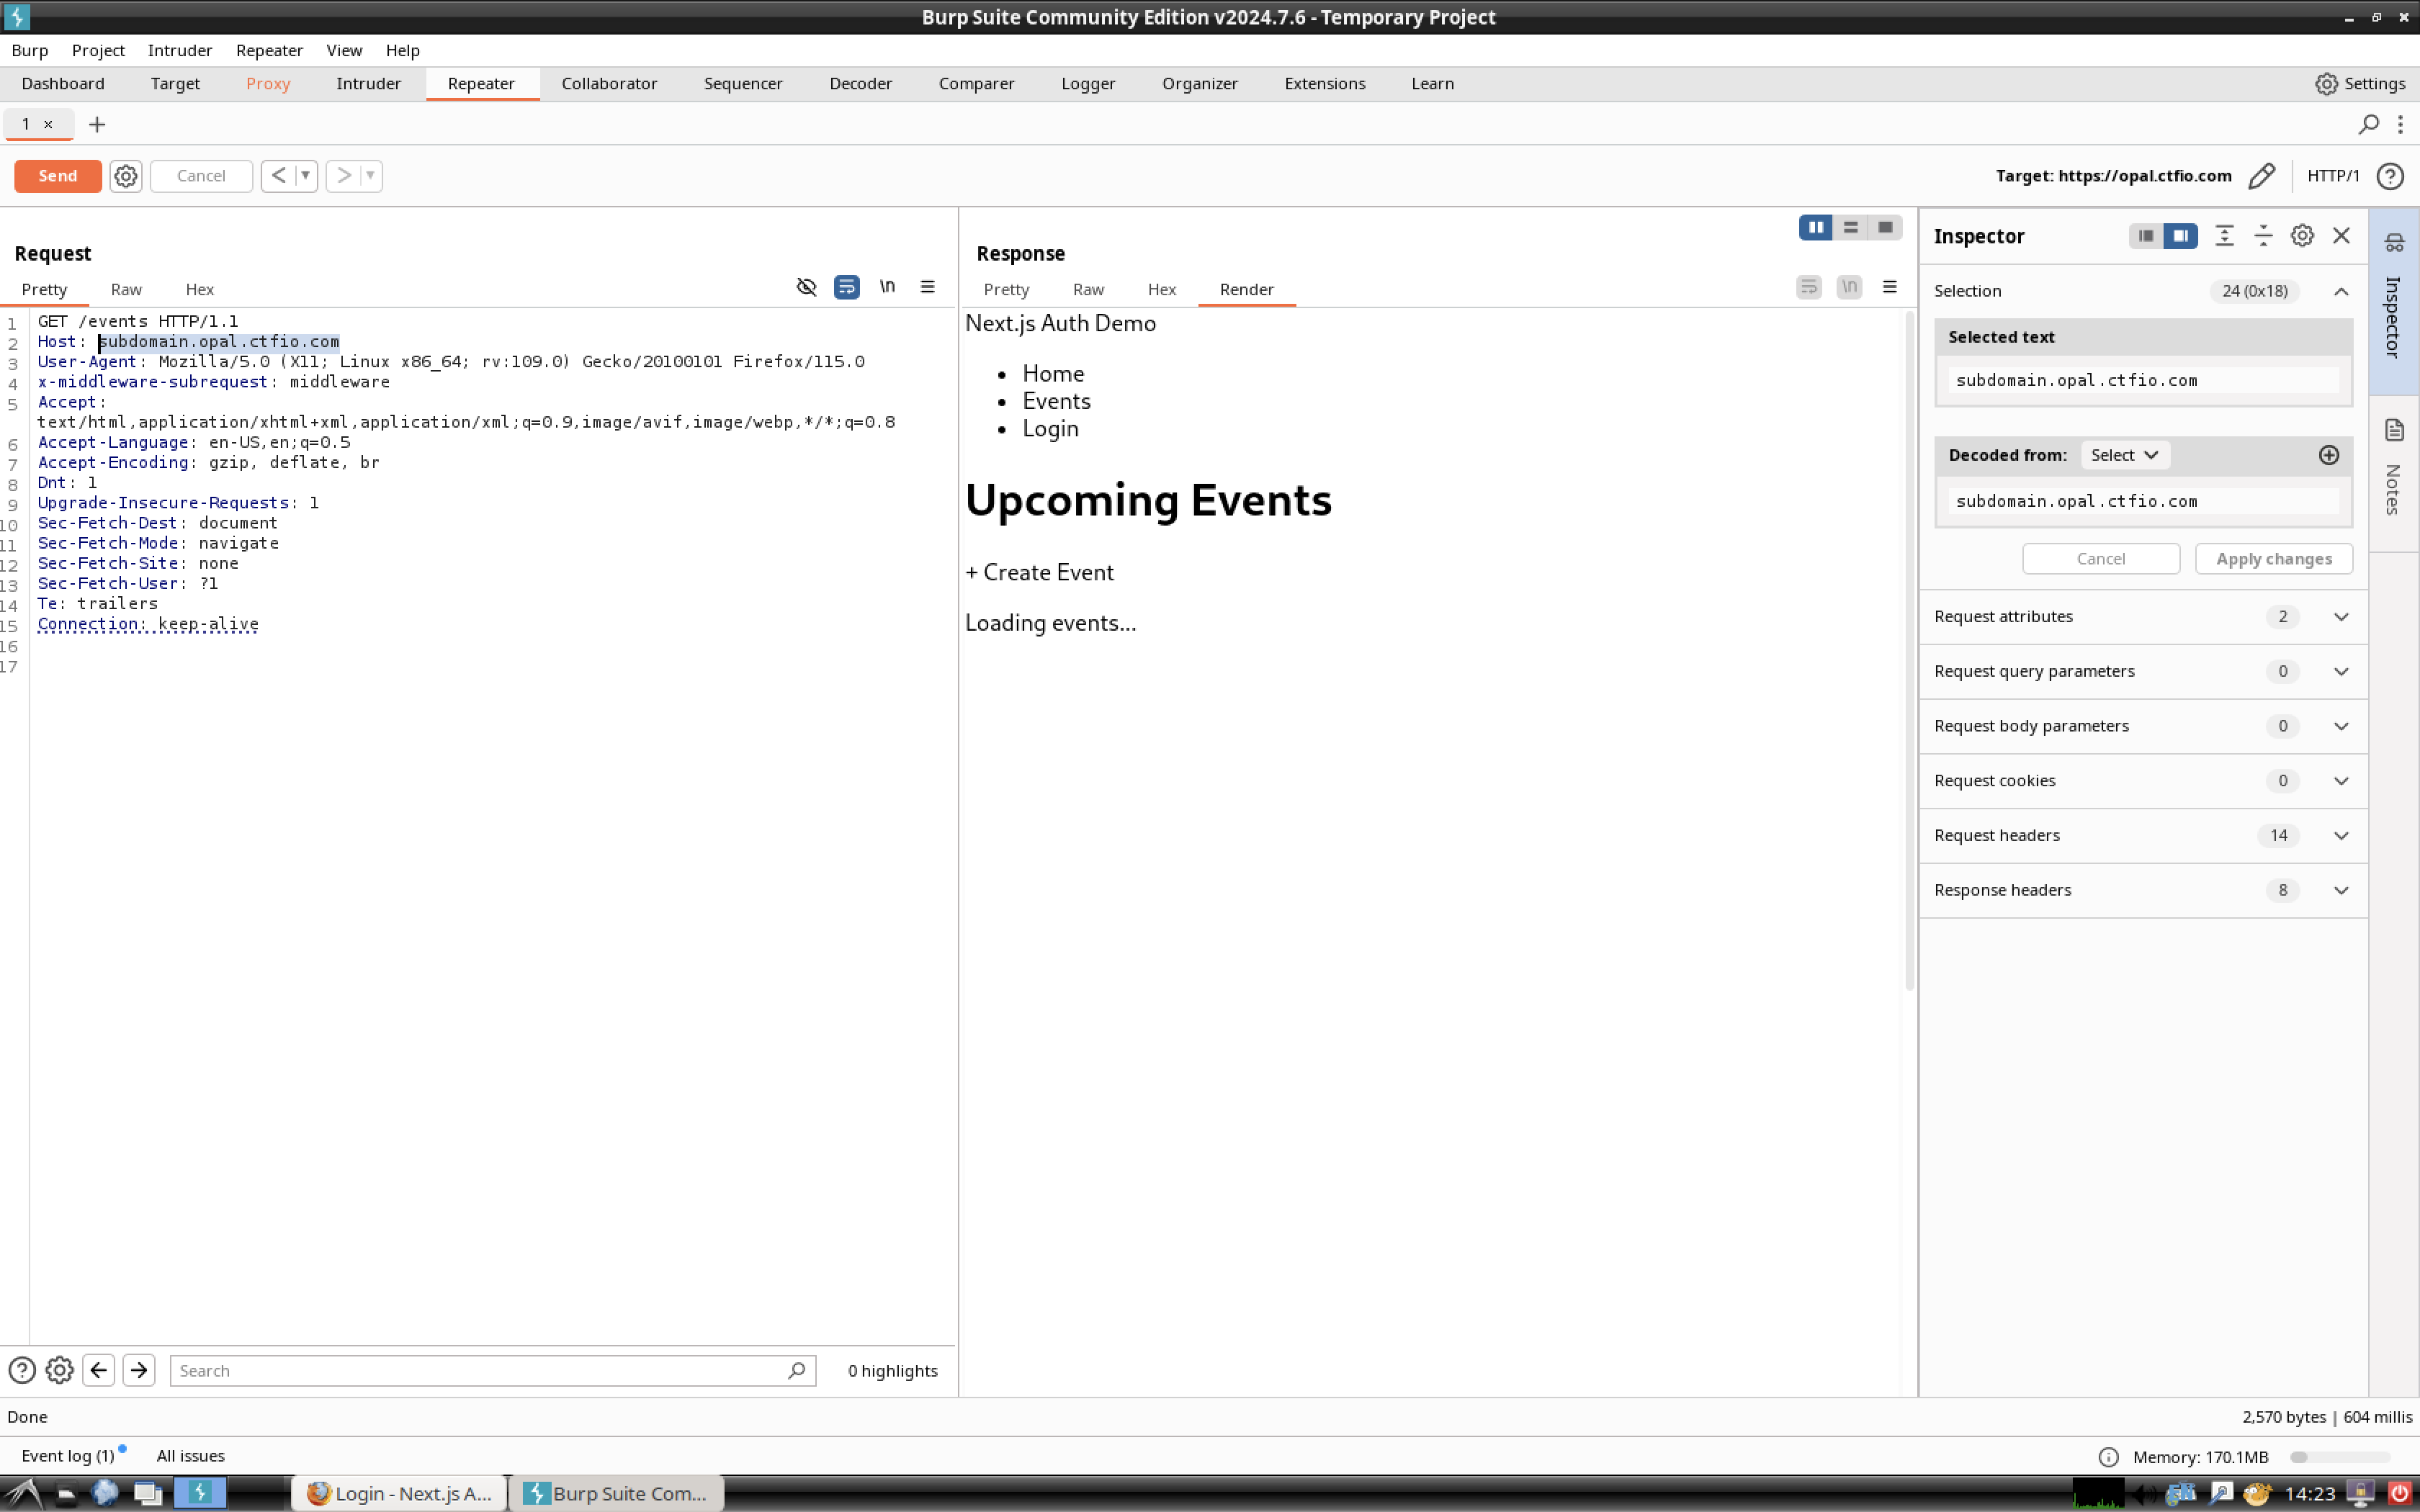The width and height of the screenshot is (2420, 1512).
Task: Click the power icon in system tray
Action: tap(2399, 1493)
